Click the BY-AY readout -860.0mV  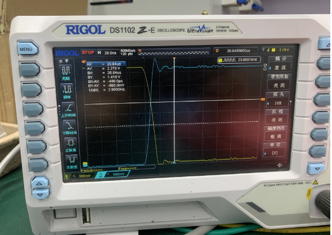click(x=115, y=85)
